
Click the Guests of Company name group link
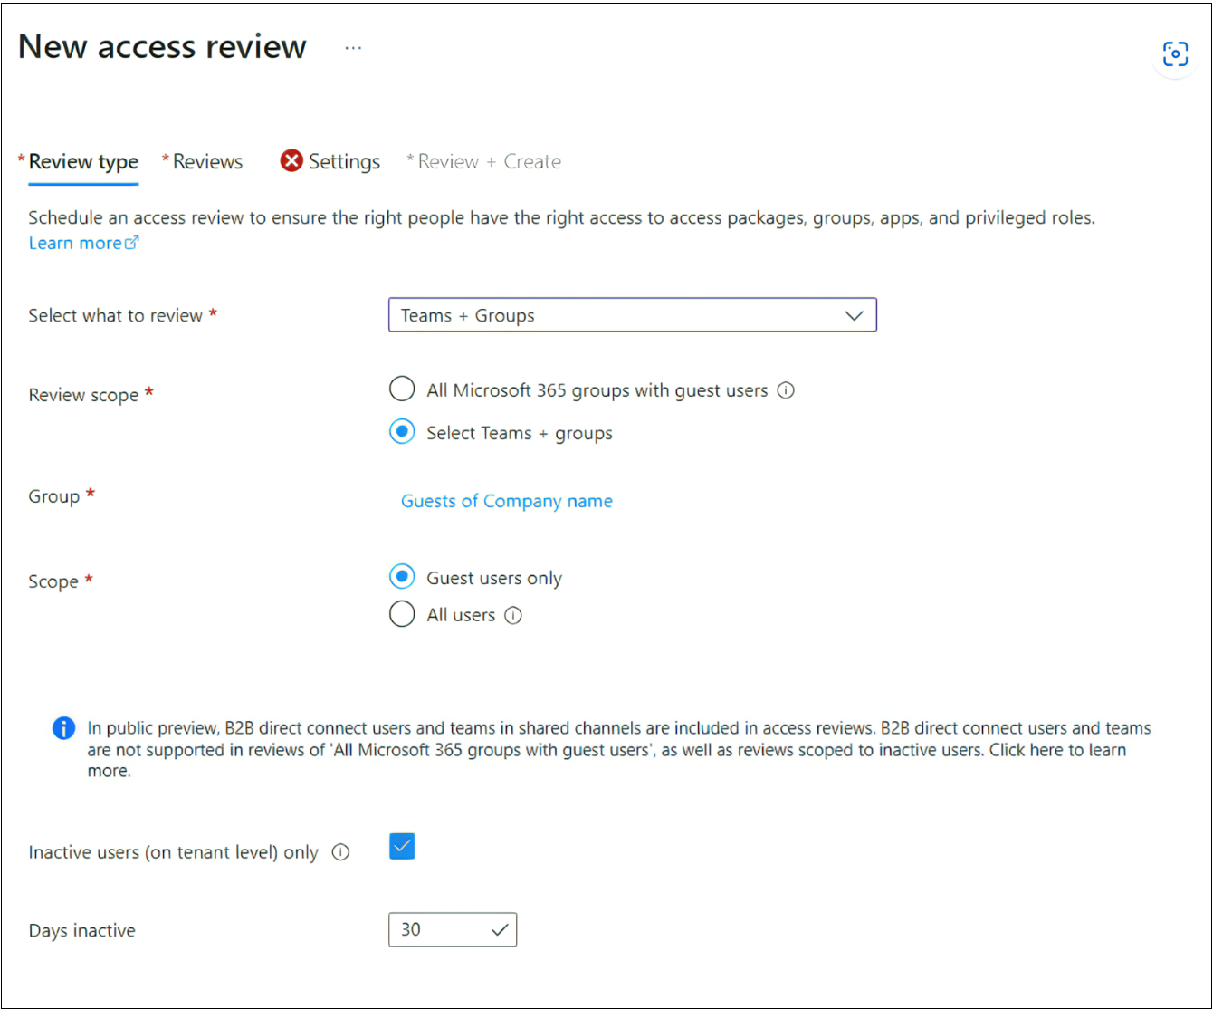tap(507, 501)
